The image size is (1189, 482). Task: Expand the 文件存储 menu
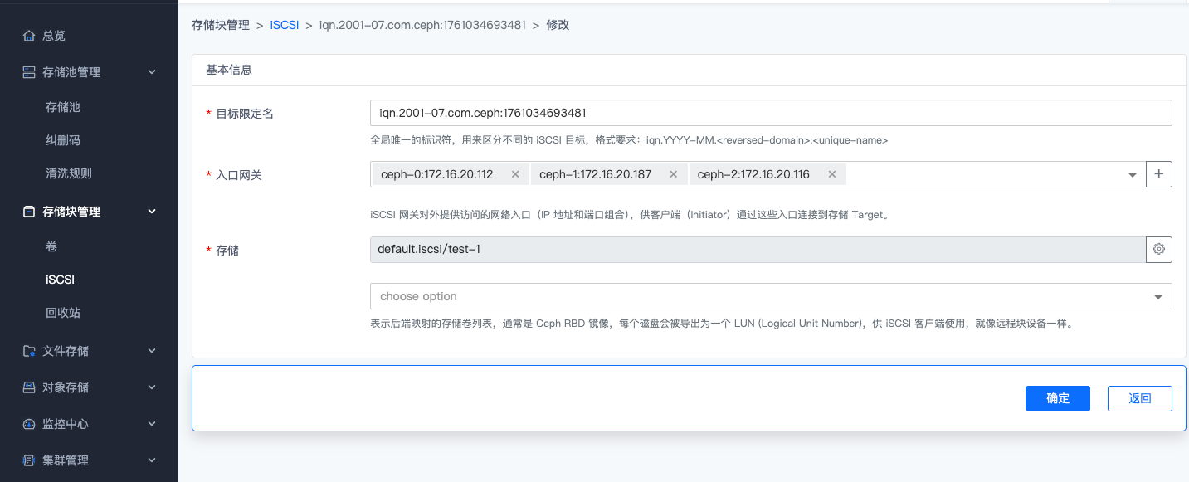152,351
